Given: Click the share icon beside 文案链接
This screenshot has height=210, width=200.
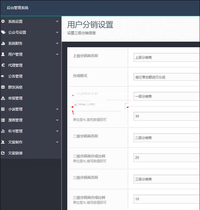Looking at the screenshot, I should point(3,153).
